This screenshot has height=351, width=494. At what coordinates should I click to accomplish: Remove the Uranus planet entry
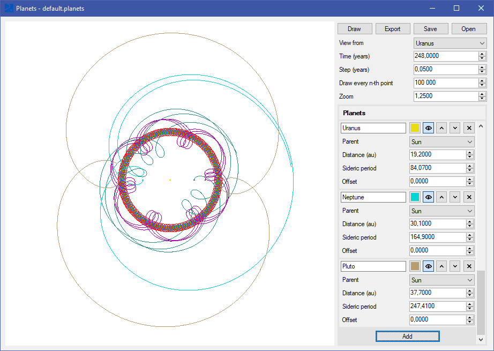point(469,128)
